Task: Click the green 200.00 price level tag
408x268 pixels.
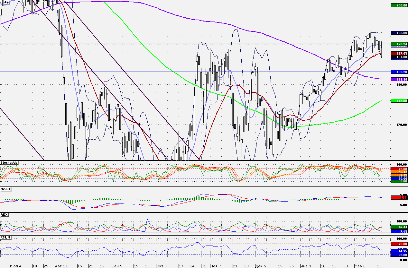Action: (399, 5)
